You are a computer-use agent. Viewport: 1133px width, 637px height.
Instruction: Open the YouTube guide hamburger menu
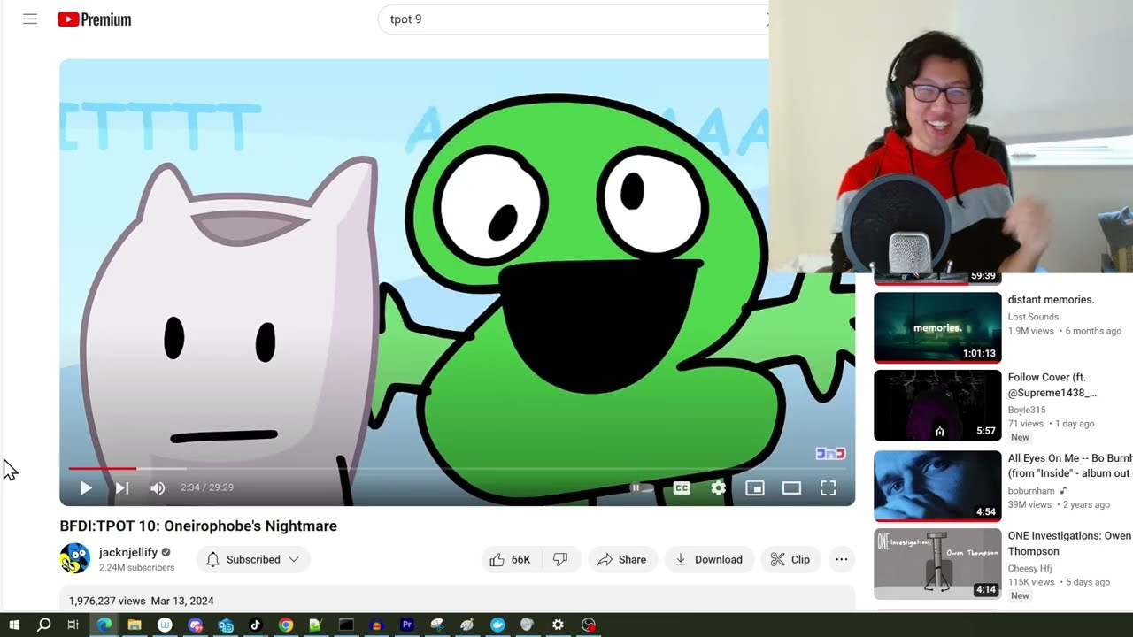pos(30,19)
